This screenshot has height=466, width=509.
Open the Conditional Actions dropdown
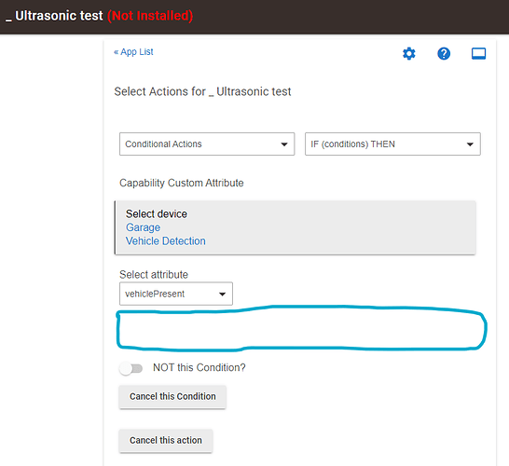207,144
